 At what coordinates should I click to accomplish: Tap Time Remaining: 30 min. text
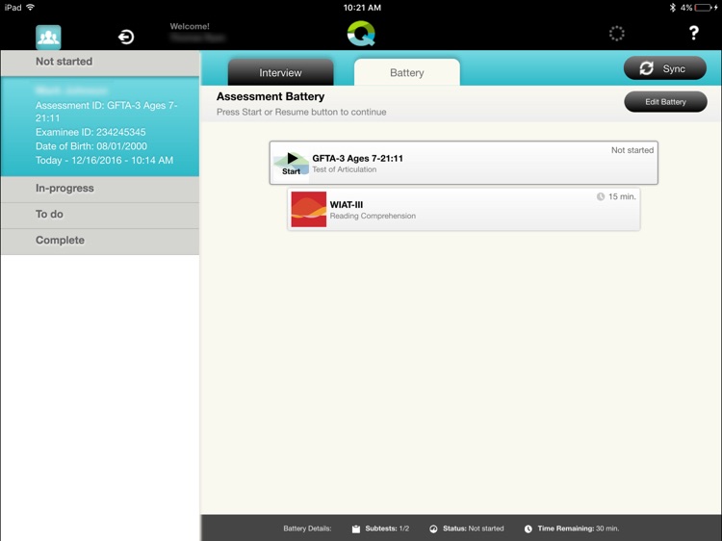coord(579,528)
